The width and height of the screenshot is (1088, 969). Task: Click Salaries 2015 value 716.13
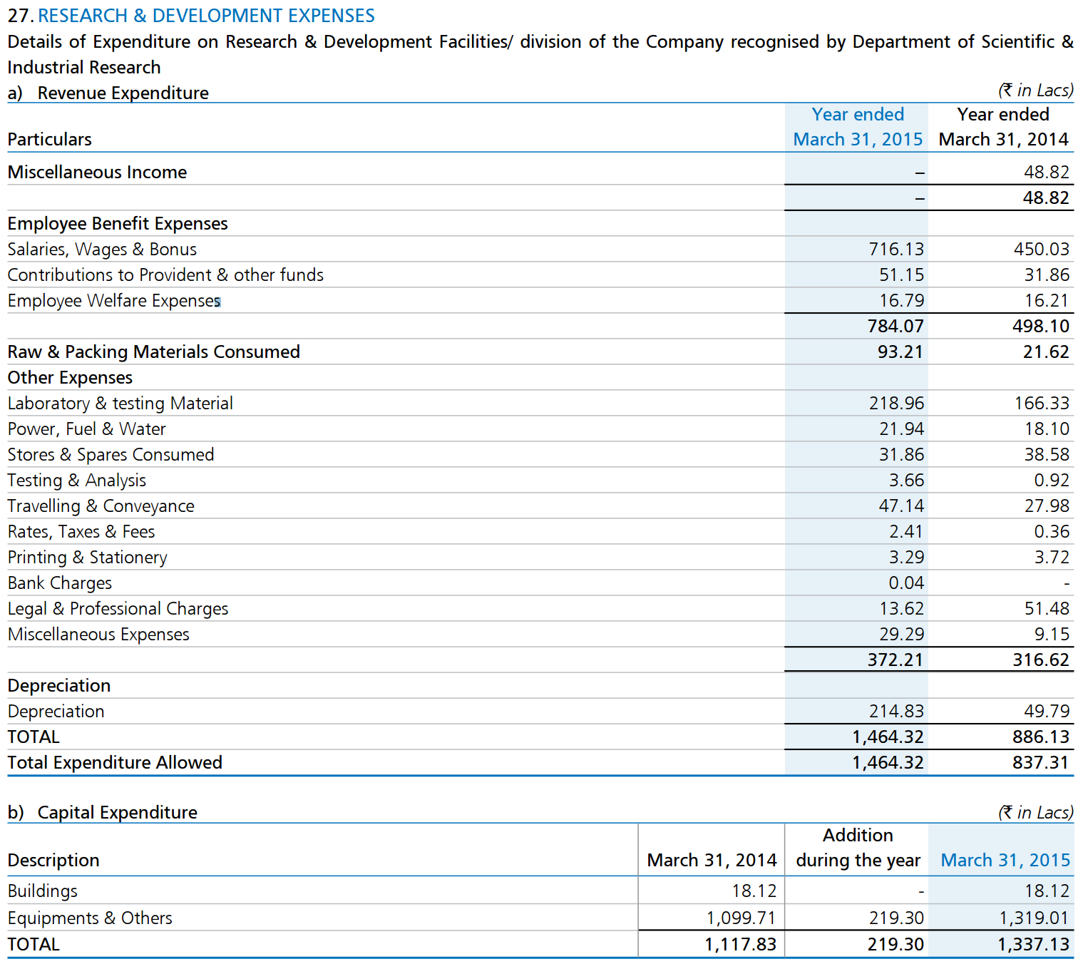click(x=896, y=249)
